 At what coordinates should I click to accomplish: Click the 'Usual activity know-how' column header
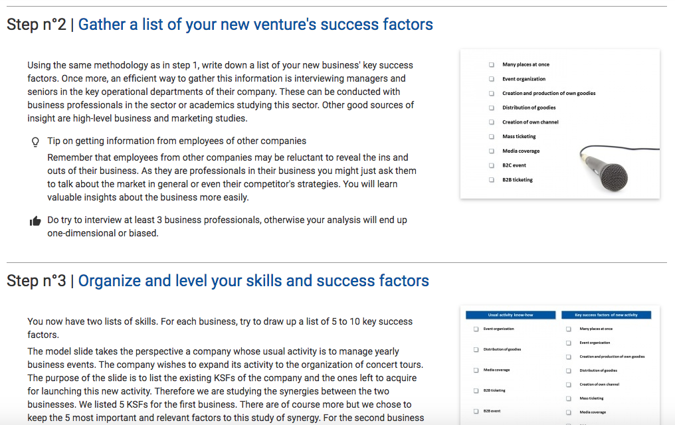tap(510, 315)
